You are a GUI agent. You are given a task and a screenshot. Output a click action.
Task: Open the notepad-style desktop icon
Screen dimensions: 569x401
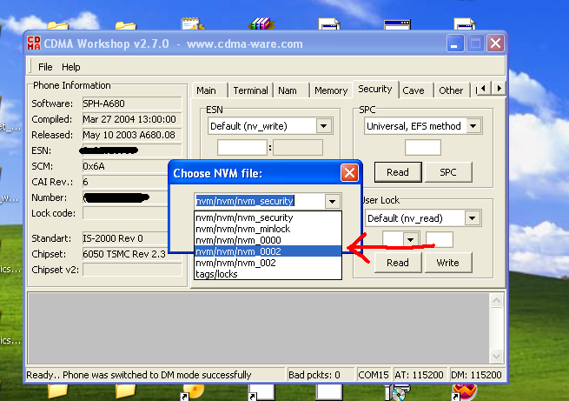point(193,23)
